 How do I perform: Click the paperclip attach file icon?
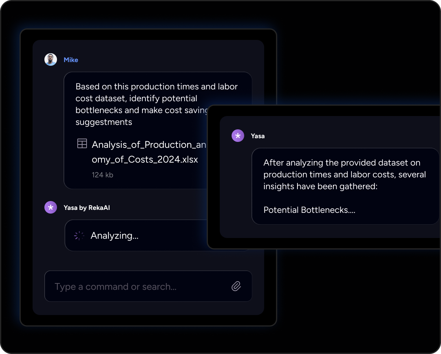(236, 286)
